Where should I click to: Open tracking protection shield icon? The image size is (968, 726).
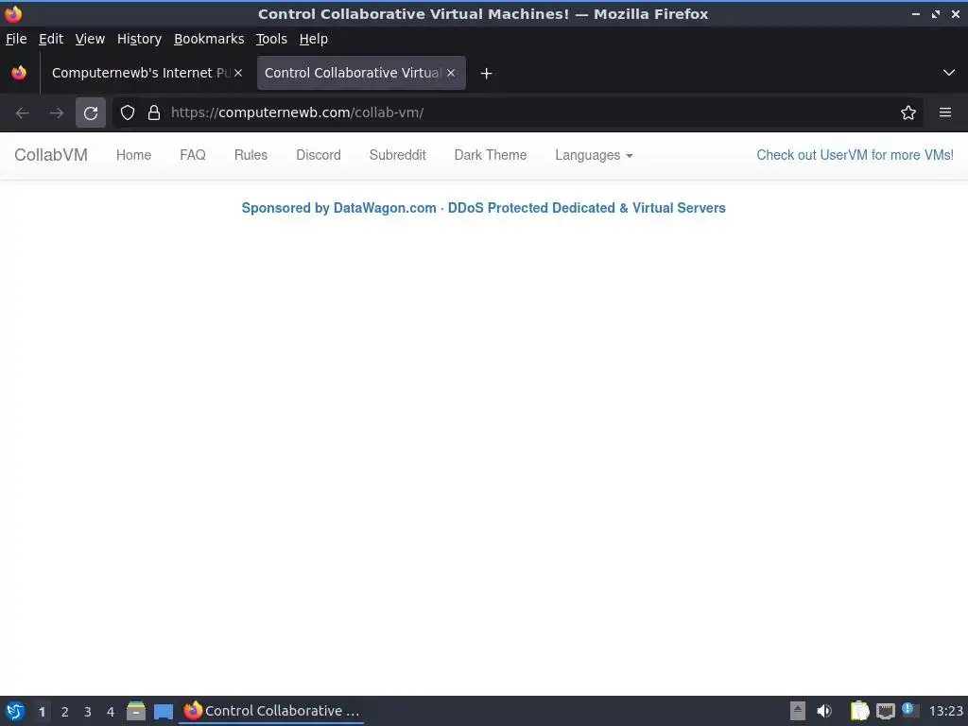[128, 113]
